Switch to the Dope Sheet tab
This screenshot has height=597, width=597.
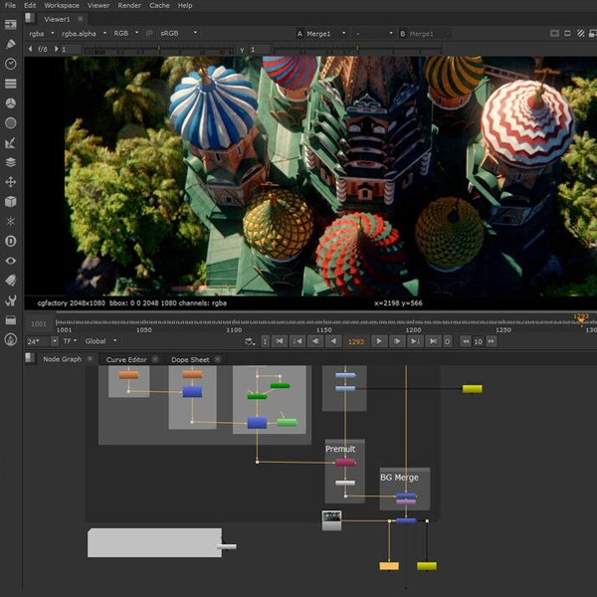(190, 359)
